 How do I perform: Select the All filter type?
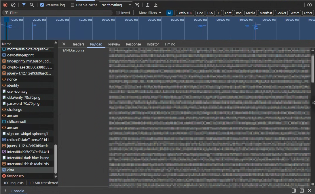coord(170,13)
